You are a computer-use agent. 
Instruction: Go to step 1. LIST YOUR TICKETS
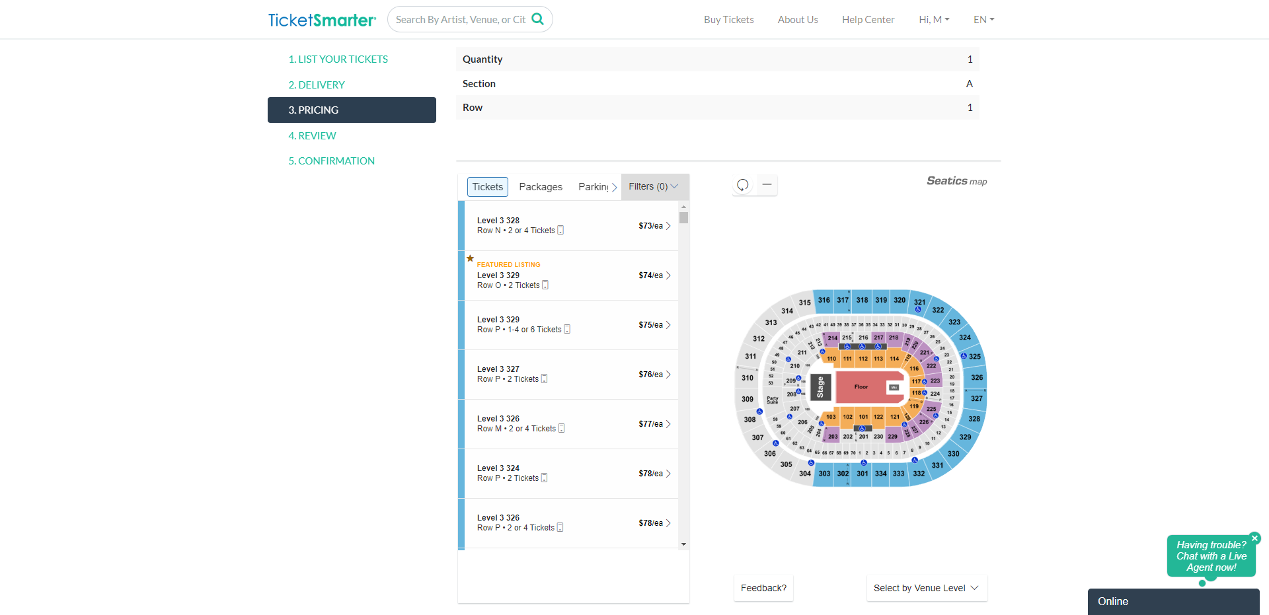[x=338, y=59]
